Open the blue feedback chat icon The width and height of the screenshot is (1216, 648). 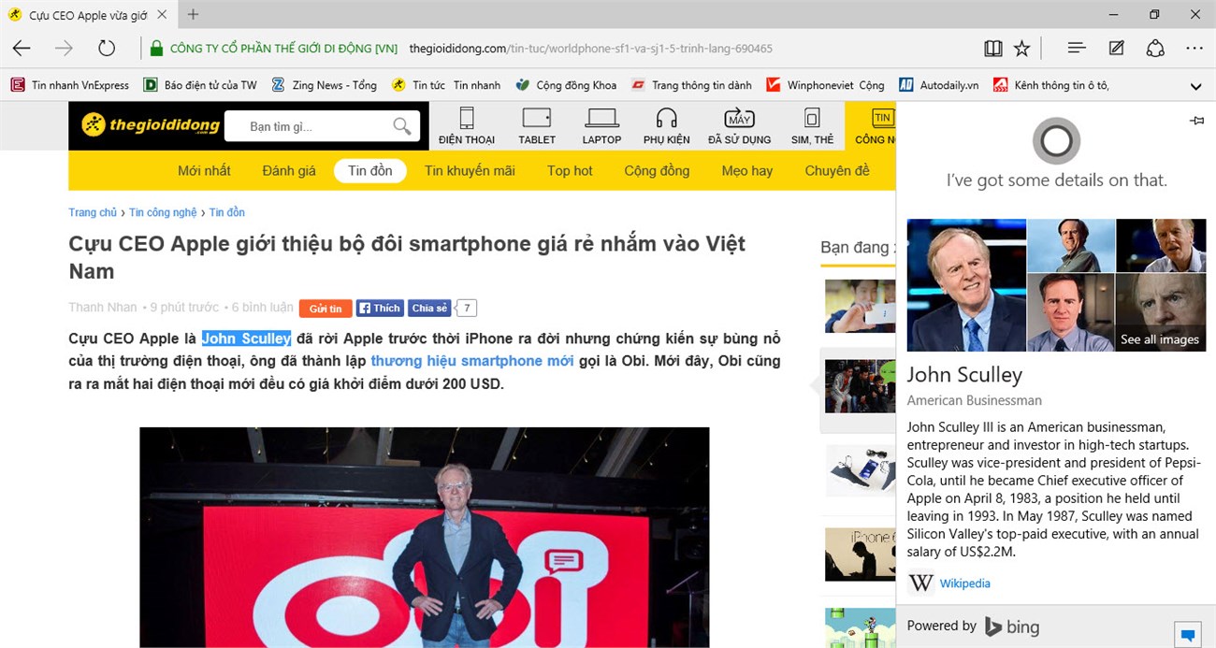tap(1188, 634)
